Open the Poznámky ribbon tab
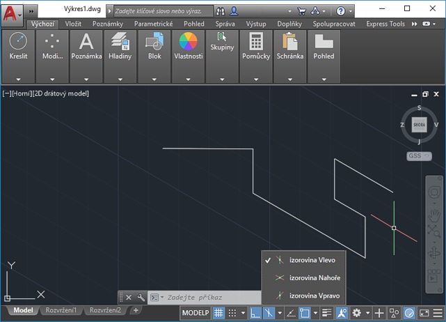 [x=108, y=24]
